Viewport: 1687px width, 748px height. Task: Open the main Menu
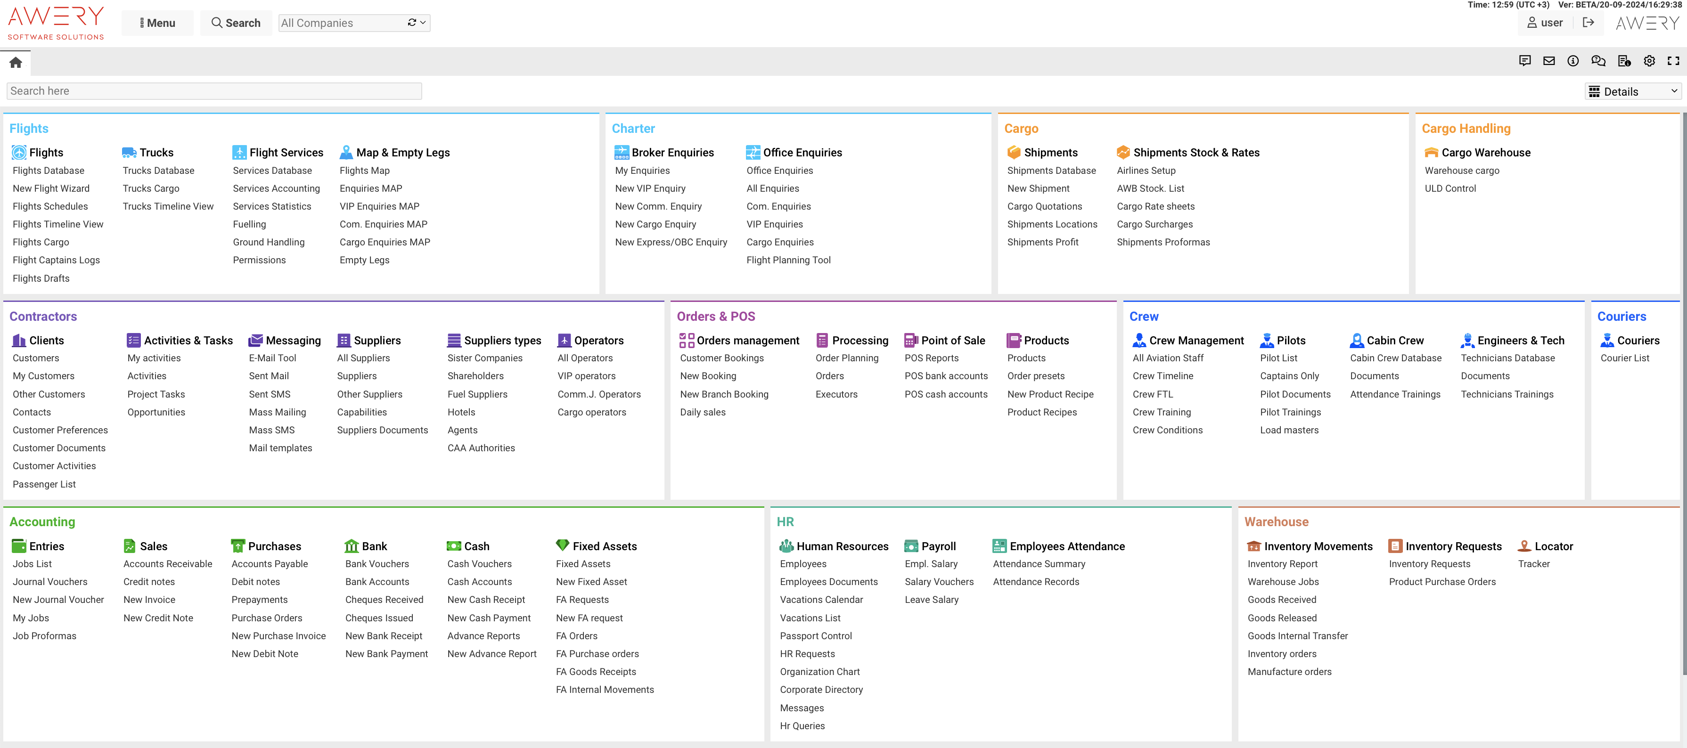pos(157,23)
